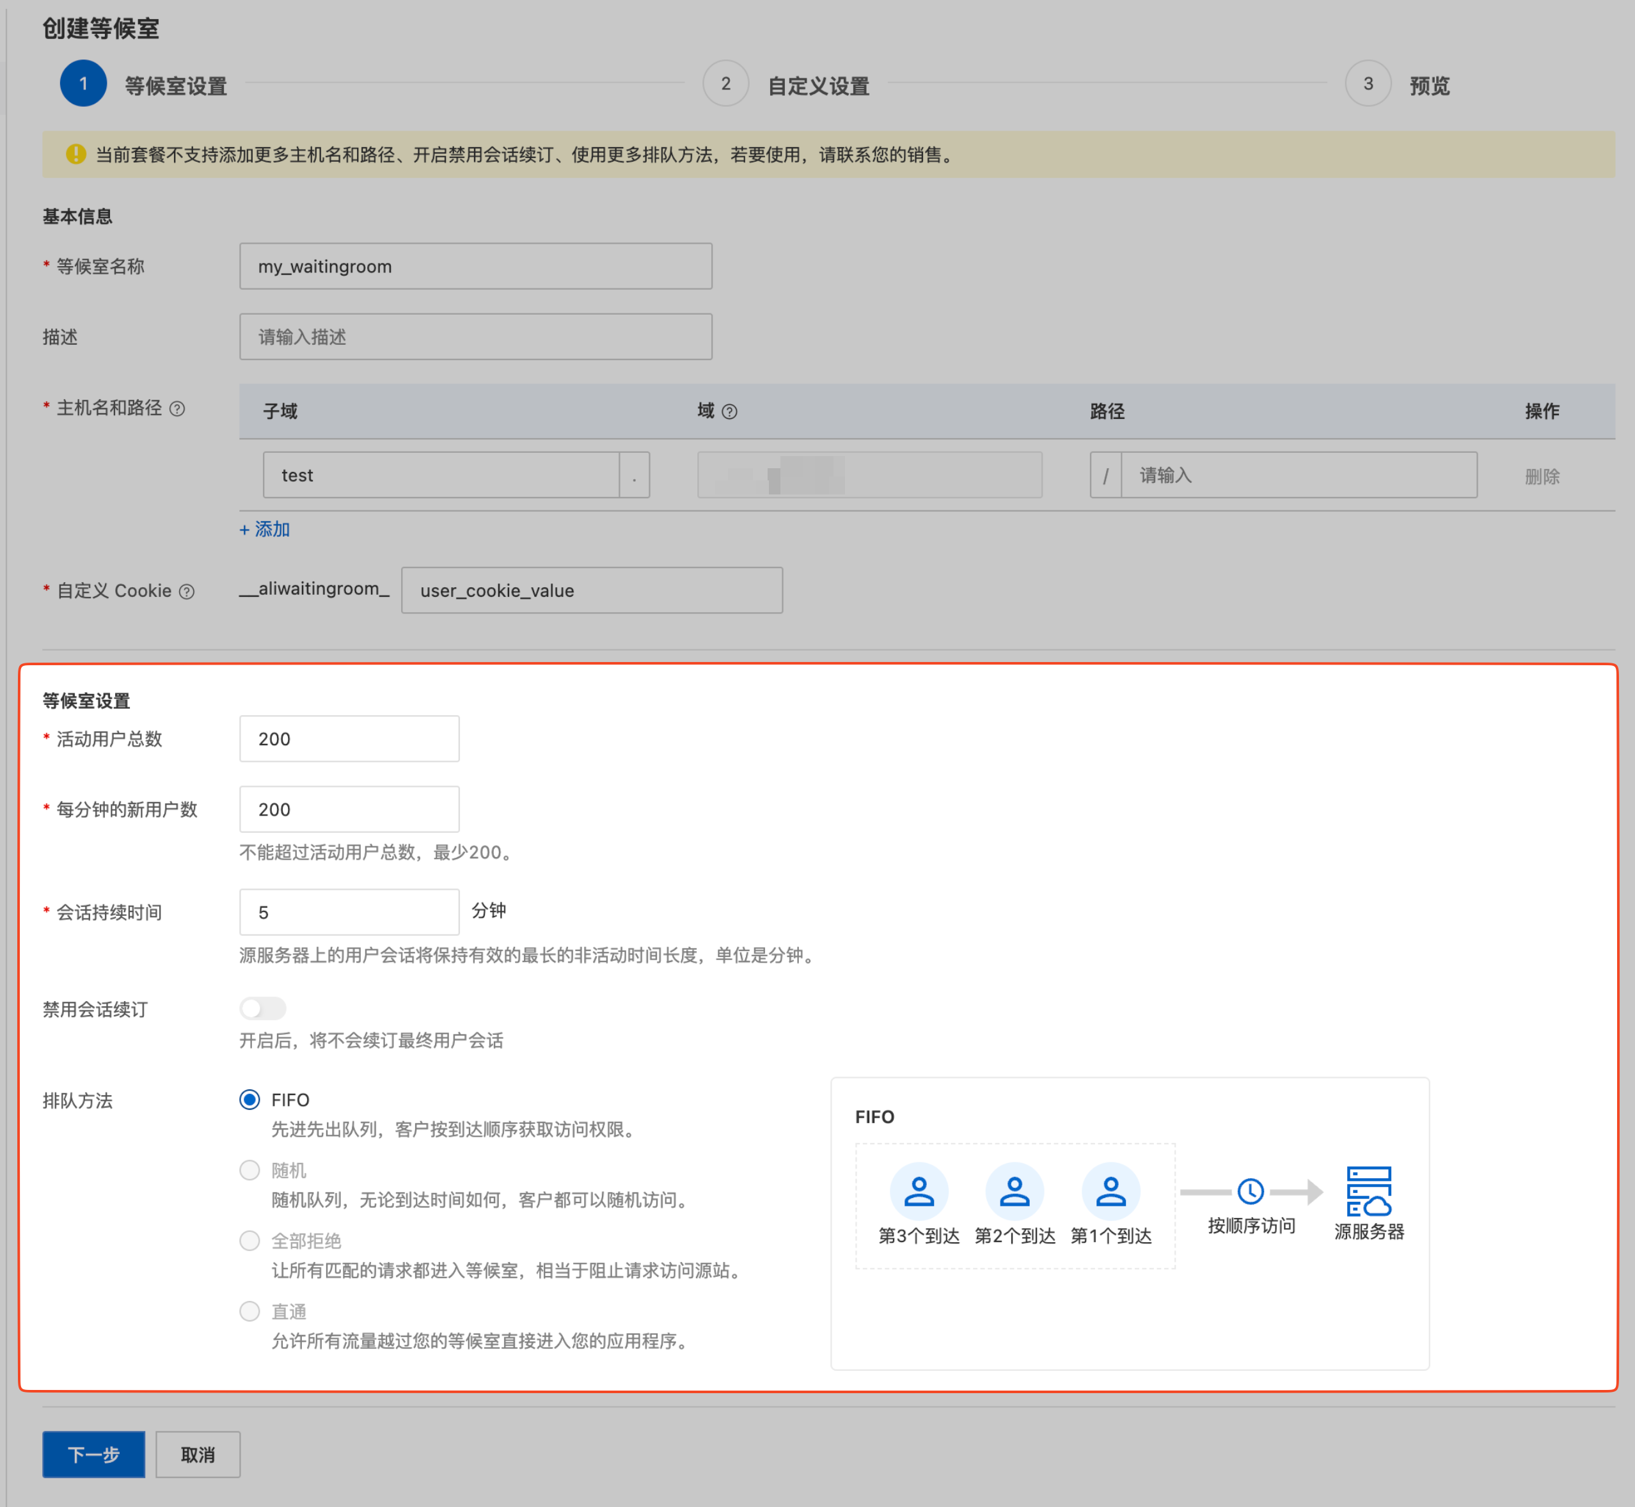Click the yellow warning icon in notice banner
1635x1507 pixels.
click(x=76, y=154)
